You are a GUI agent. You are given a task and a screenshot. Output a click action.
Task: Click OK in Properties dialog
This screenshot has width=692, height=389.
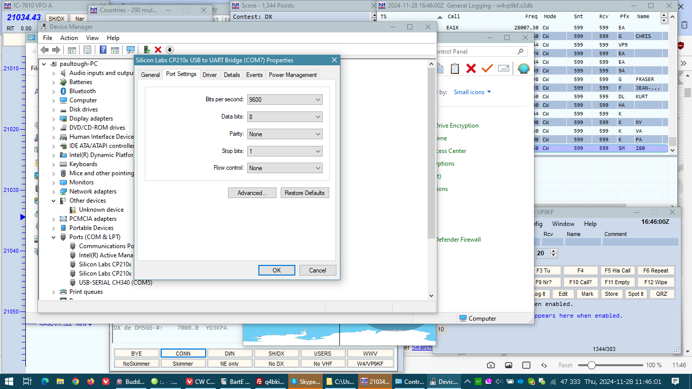click(277, 270)
